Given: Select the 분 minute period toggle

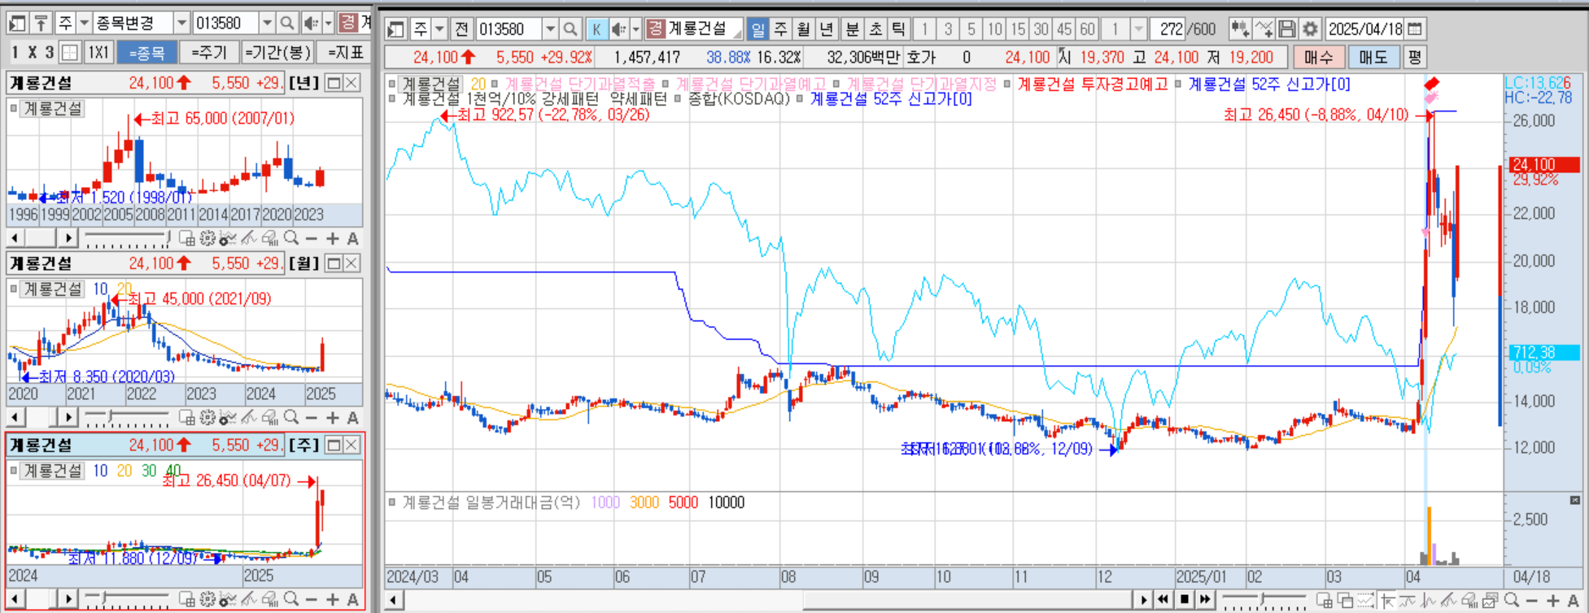Looking at the screenshot, I should point(852,29).
